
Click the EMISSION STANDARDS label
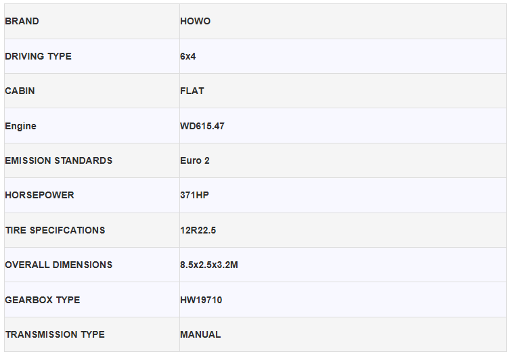[59, 160]
